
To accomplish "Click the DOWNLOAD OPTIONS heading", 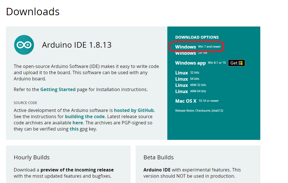I will tap(197, 37).
